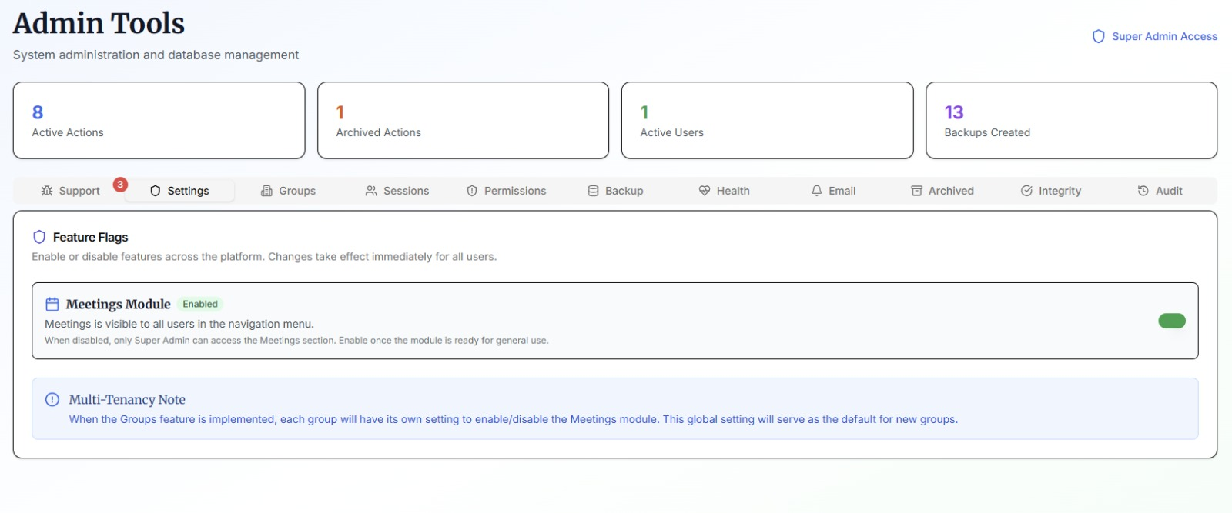Viewport: 1232px width, 513px height.
Task: Click the 13 Backups Created card
Action: coord(1072,121)
